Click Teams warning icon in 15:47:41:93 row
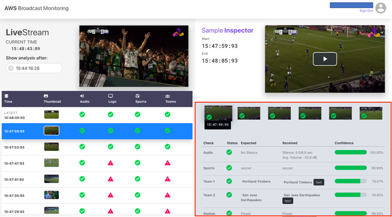392x217 pixels. point(167,179)
